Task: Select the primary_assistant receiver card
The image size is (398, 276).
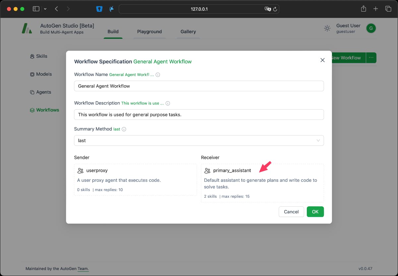Action: coord(262,183)
